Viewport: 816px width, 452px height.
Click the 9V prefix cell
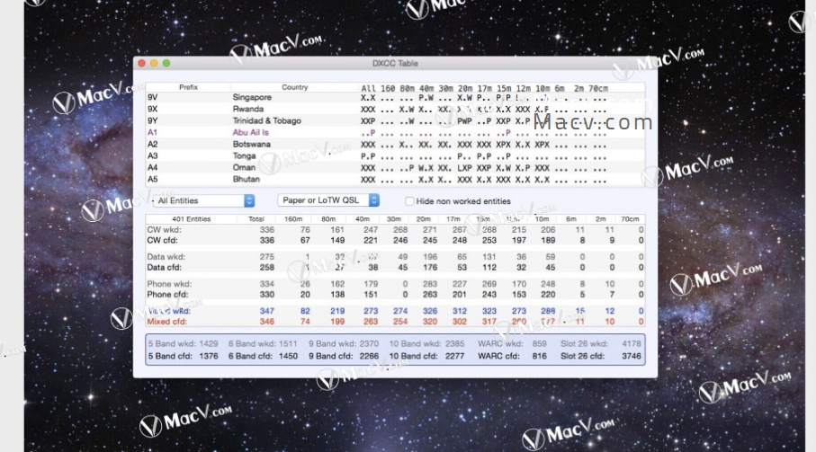click(152, 97)
